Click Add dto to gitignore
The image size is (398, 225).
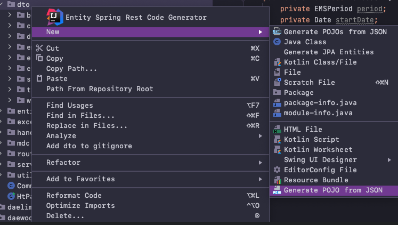89,146
